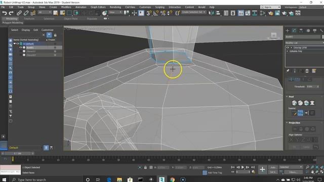Image resolution: width=324 pixels, height=182 pixels.
Task: Click the Render Production teapot
Action: click(285, 13)
